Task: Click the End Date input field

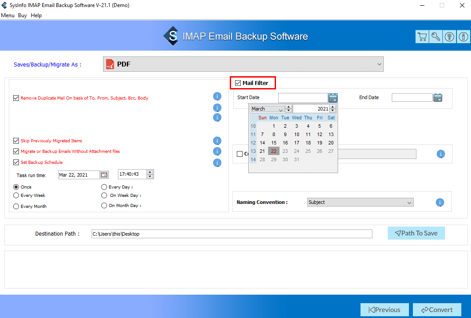Action: 412,97
